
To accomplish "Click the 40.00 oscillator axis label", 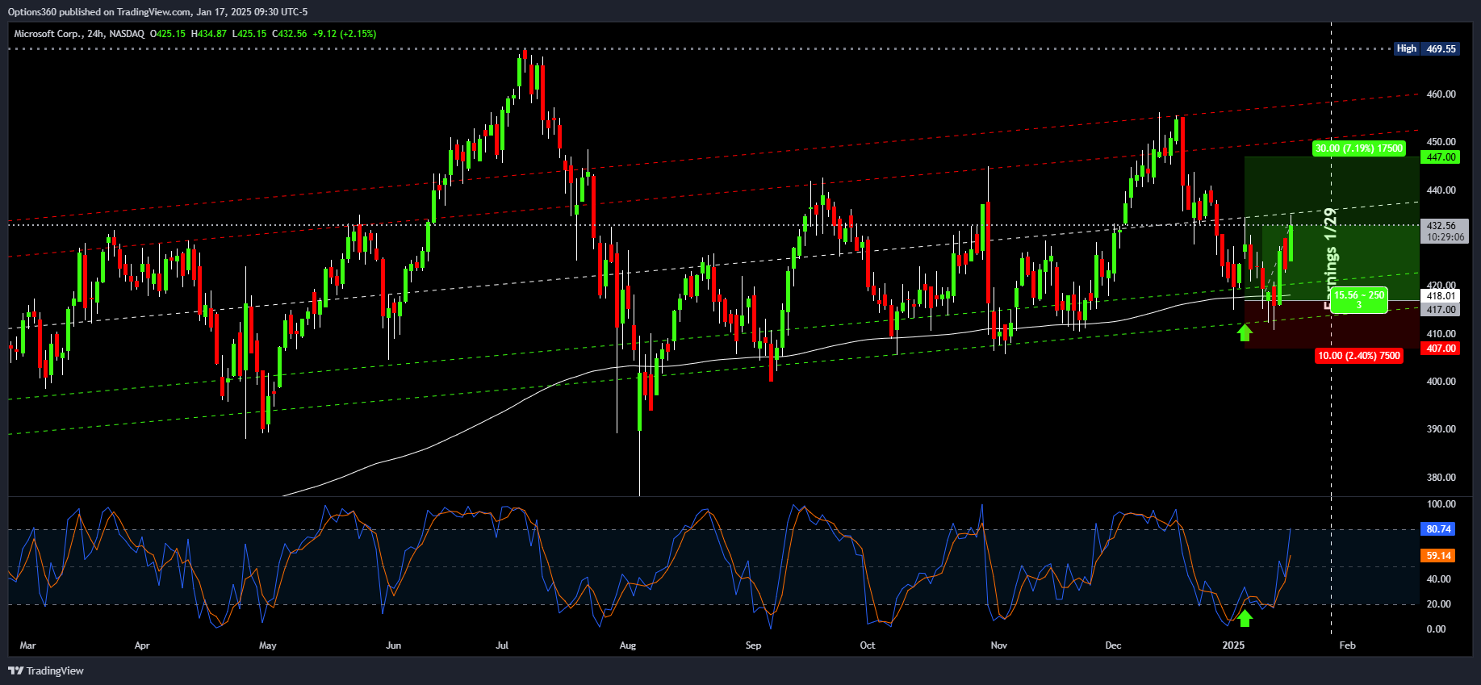I will click(1438, 579).
